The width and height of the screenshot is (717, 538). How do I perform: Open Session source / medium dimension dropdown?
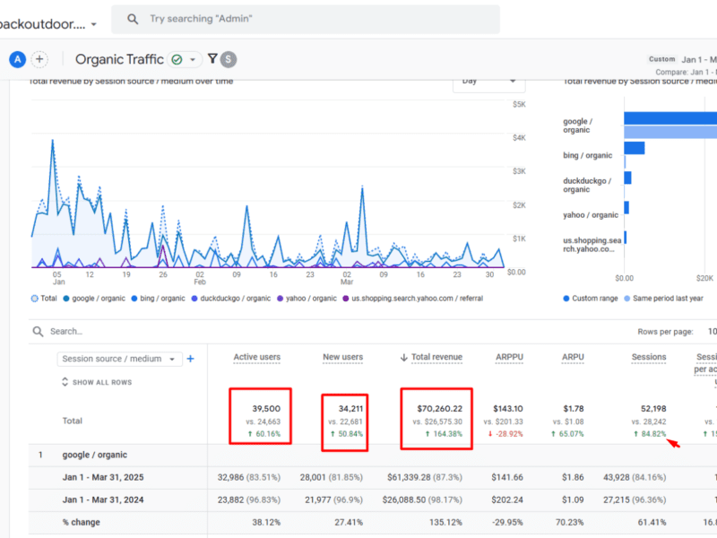(x=119, y=359)
